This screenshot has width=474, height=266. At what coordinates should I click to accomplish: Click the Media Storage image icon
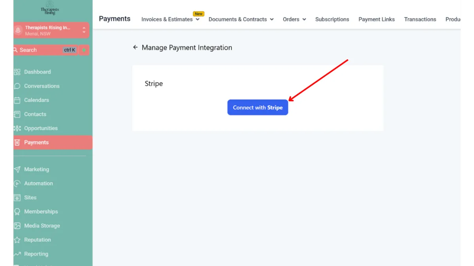(17, 226)
